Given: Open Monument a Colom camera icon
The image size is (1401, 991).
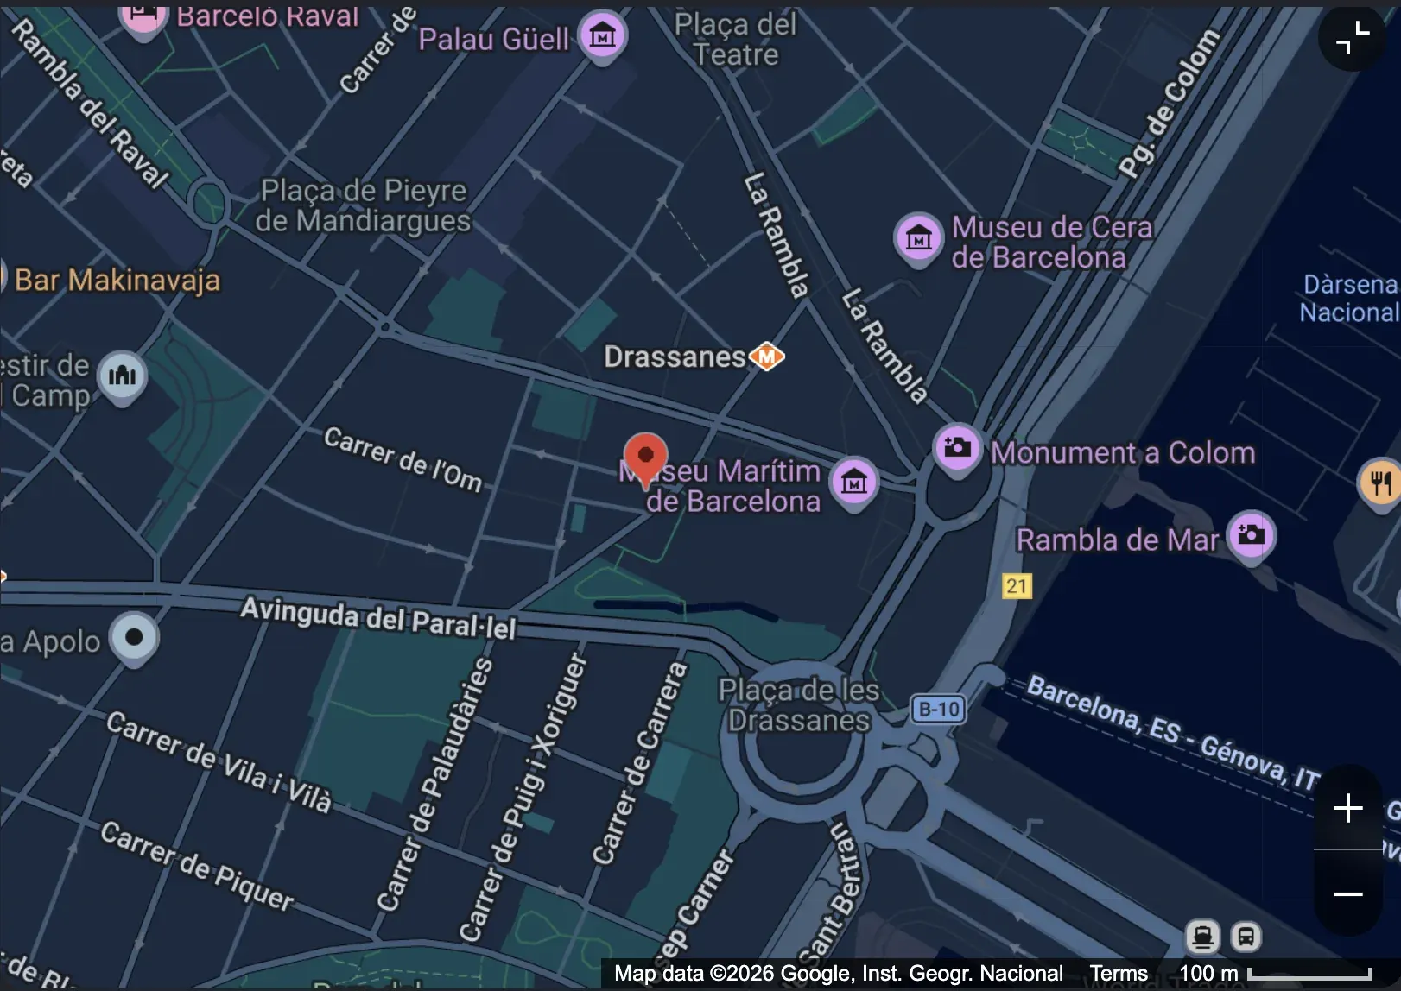Looking at the screenshot, I should 957,449.
